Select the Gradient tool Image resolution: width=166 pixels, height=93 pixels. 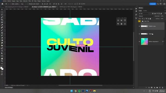2,40
